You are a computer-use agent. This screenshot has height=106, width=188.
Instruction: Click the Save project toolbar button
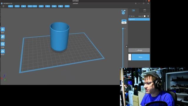pyautogui.click(x=17, y=6)
